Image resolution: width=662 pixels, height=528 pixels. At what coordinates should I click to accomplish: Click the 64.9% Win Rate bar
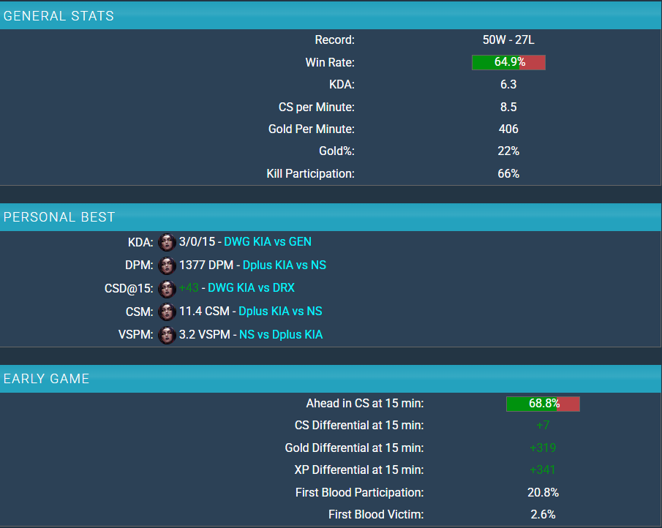pos(508,63)
